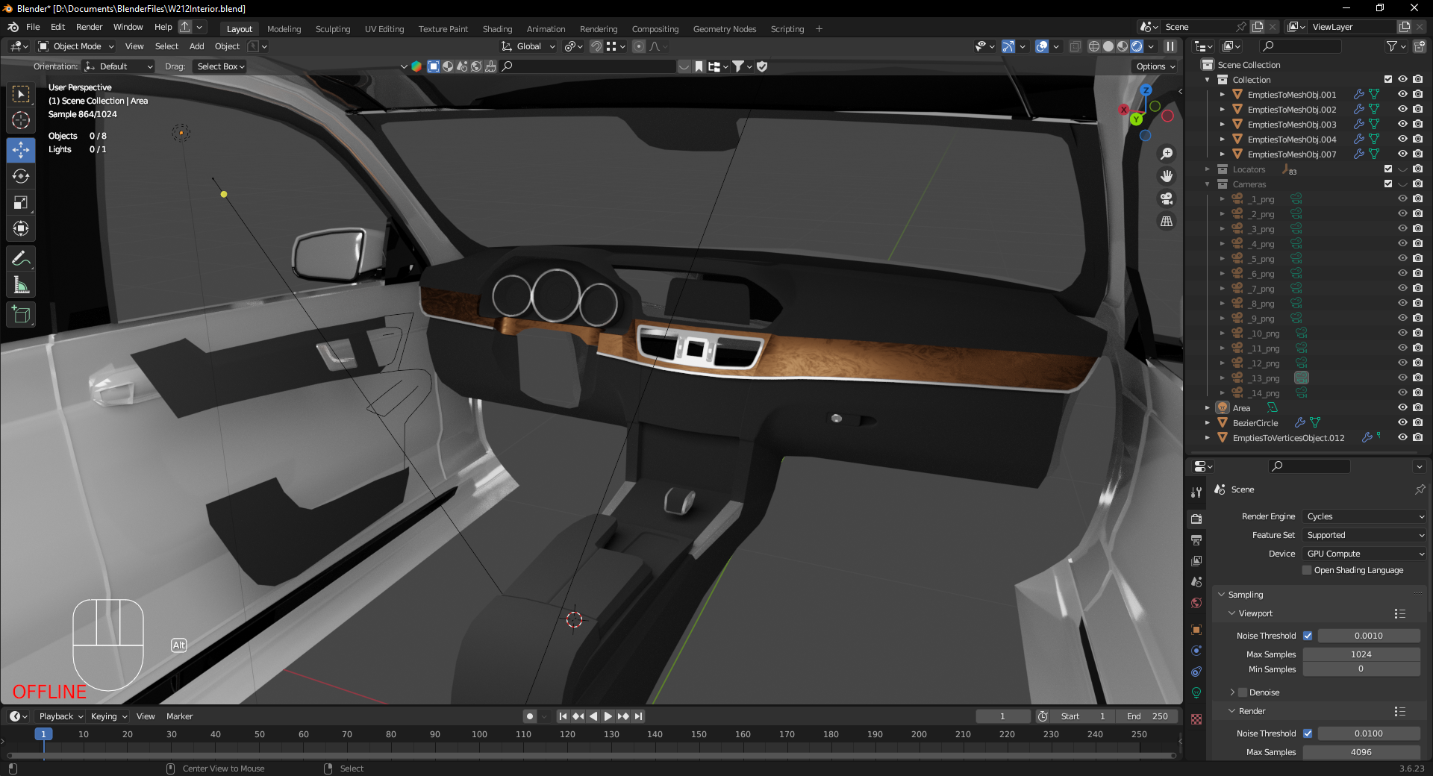Open the viewport Add menu
This screenshot has height=776, width=1433.
pyautogui.click(x=196, y=46)
